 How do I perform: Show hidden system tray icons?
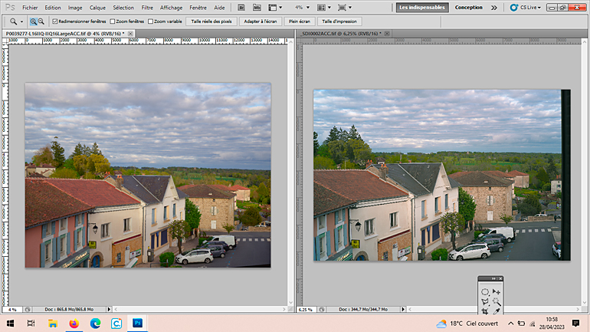point(510,324)
